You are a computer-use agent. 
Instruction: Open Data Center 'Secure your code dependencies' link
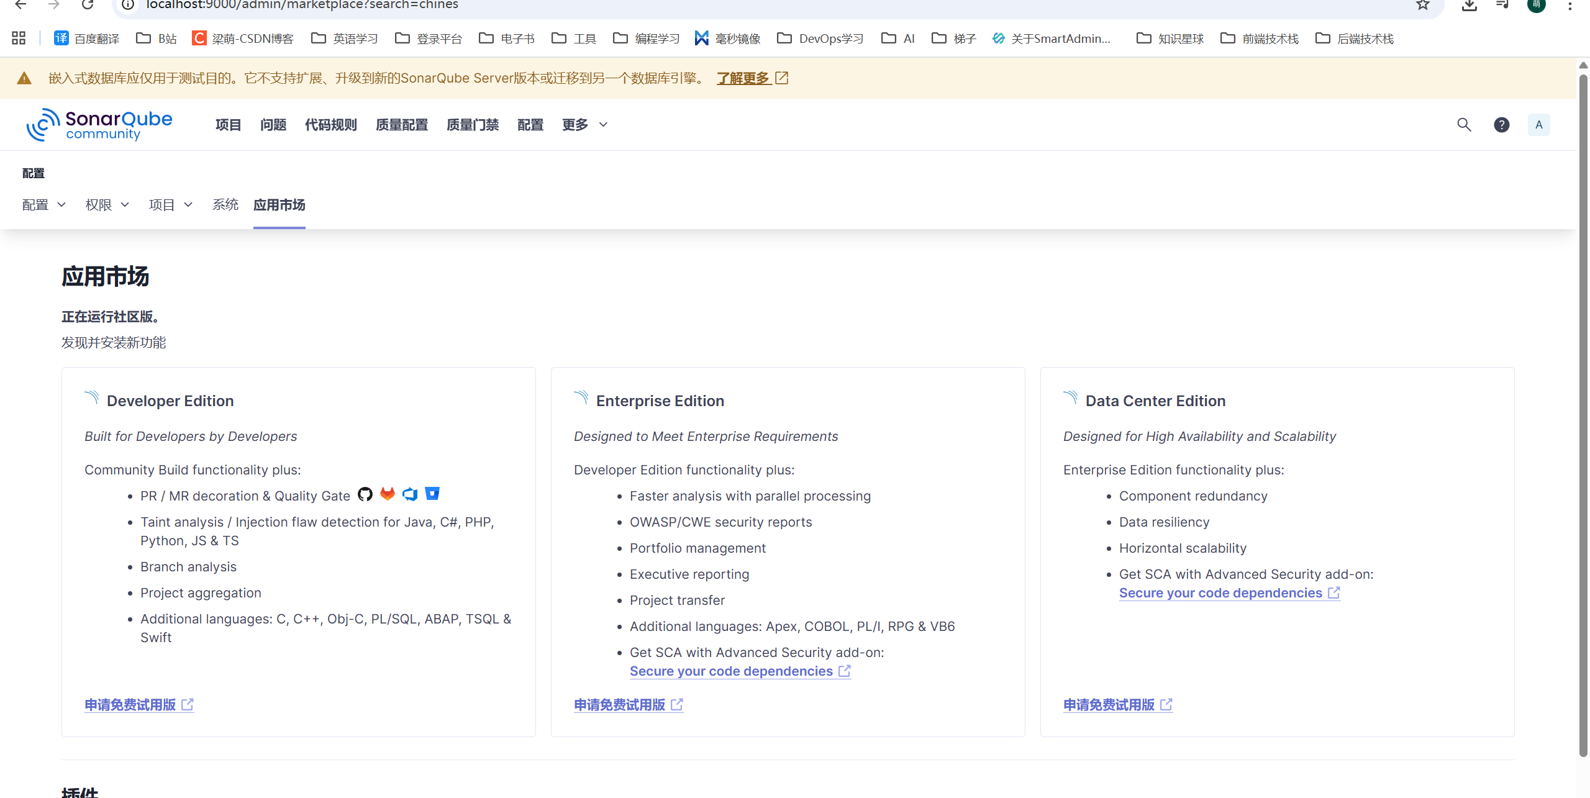(1230, 593)
